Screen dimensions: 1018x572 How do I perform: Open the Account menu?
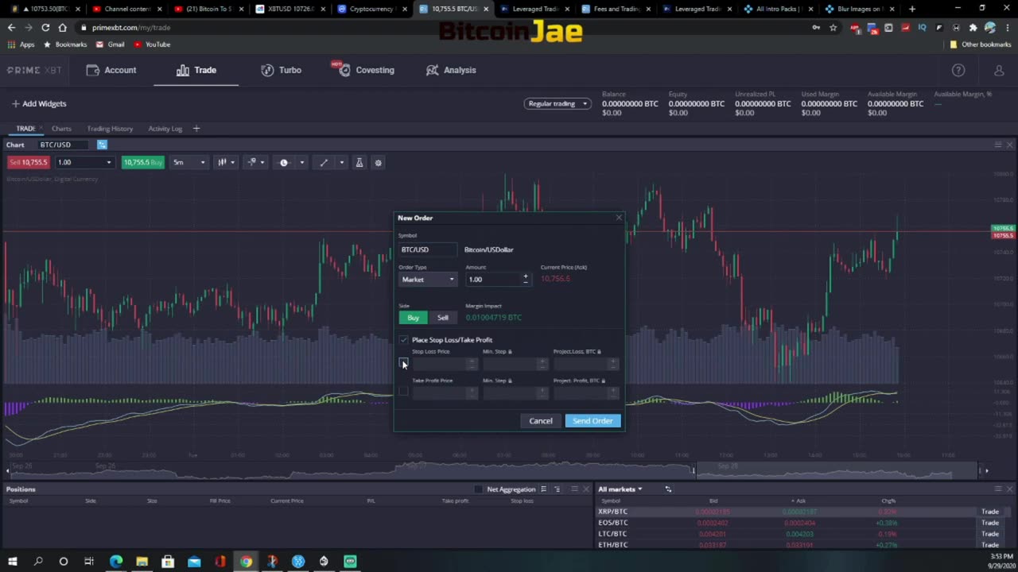tap(111, 70)
